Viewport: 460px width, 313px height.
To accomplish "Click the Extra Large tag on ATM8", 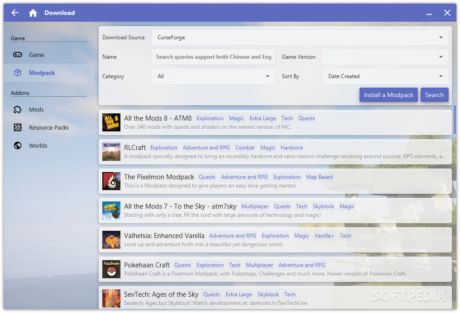I will (x=263, y=118).
